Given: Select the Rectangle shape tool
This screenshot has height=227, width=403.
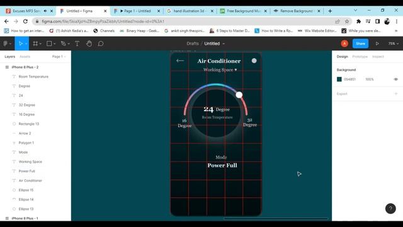Looking at the screenshot, I should click(x=49, y=44).
